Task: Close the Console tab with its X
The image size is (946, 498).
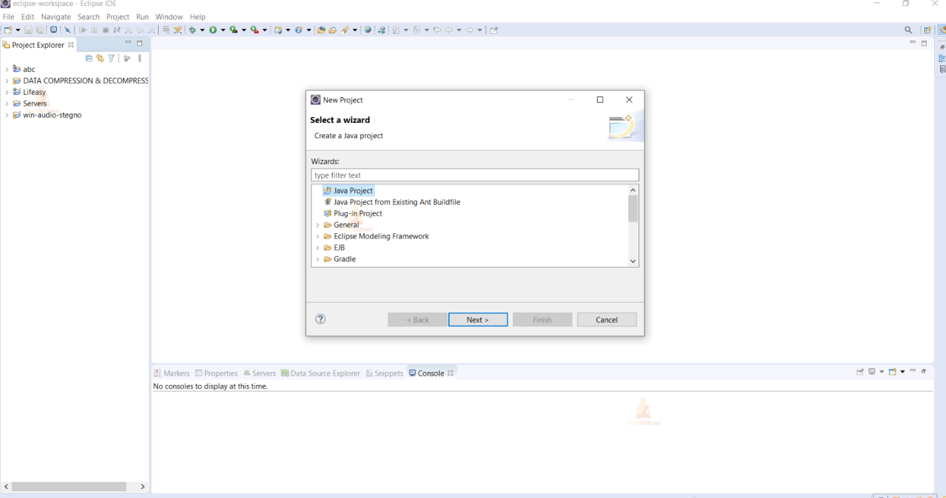Action: pyautogui.click(x=450, y=373)
